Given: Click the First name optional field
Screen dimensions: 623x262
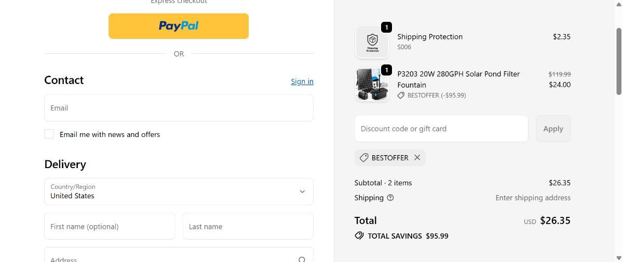Looking at the screenshot, I should coord(110,226).
